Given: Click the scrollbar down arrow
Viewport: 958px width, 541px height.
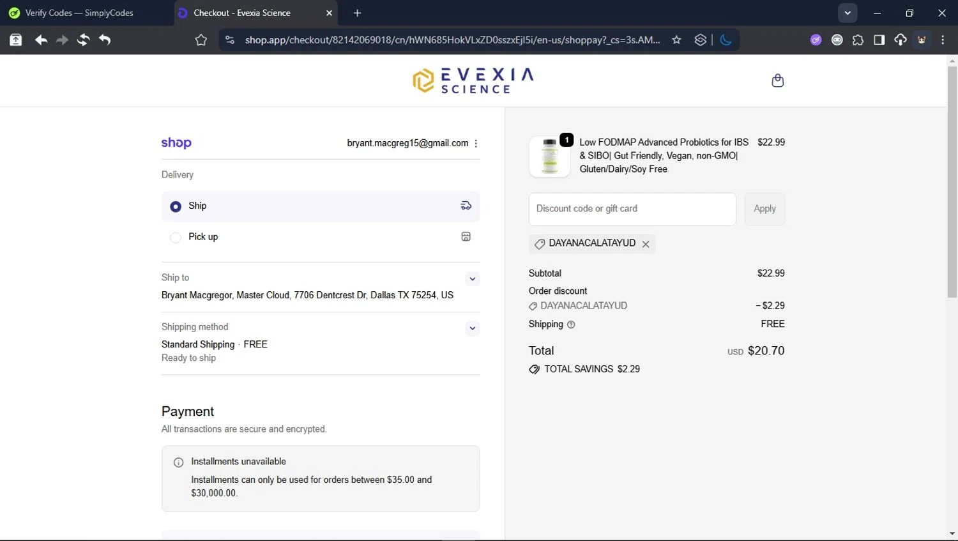Looking at the screenshot, I should (952, 534).
